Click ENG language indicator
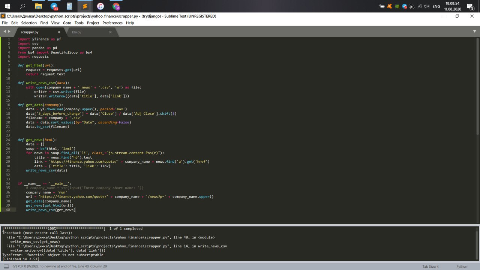The height and width of the screenshot is (270, 480). coord(436,6)
